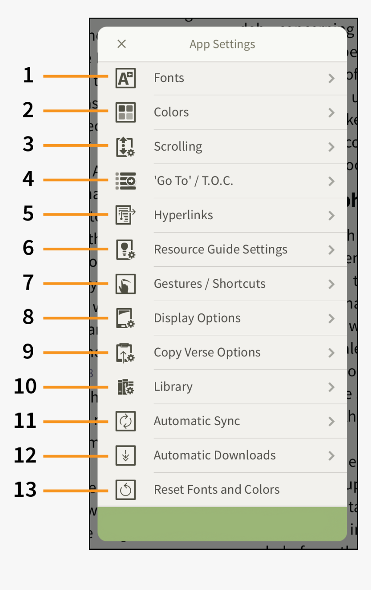Click the Automatic Sync circular arrows icon
371x590 pixels.
[125, 421]
